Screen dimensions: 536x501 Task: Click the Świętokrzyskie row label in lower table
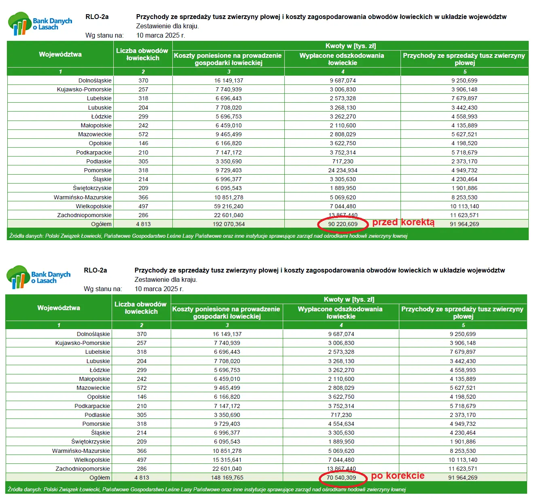click(x=91, y=442)
